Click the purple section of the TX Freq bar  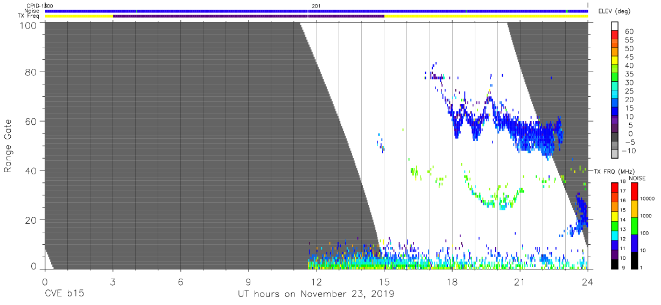click(249, 16)
